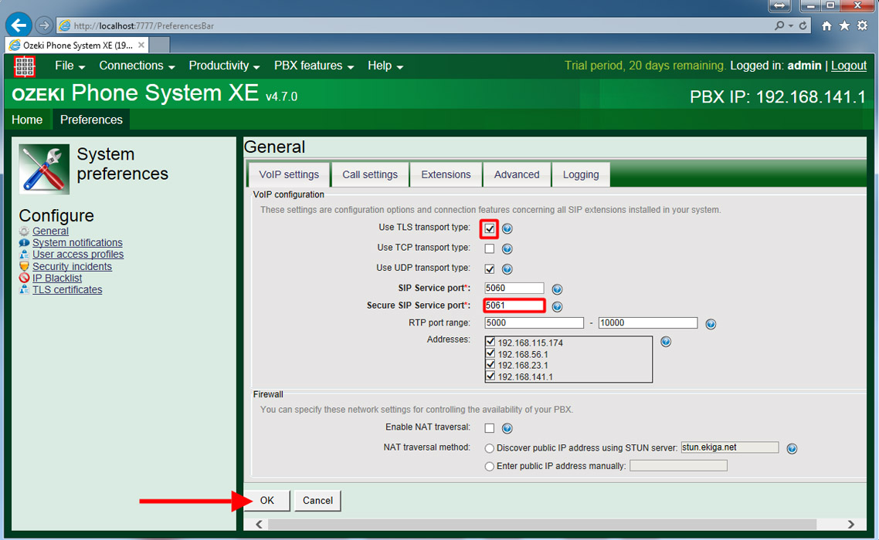Open the User access profiles link
Screen dimensions: 879x540
pyautogui.click(x=78, y=255)
